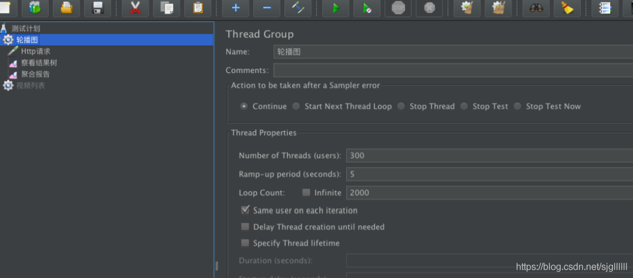Click the Copy icon
The image size is (633, 278).
(166, 8)
